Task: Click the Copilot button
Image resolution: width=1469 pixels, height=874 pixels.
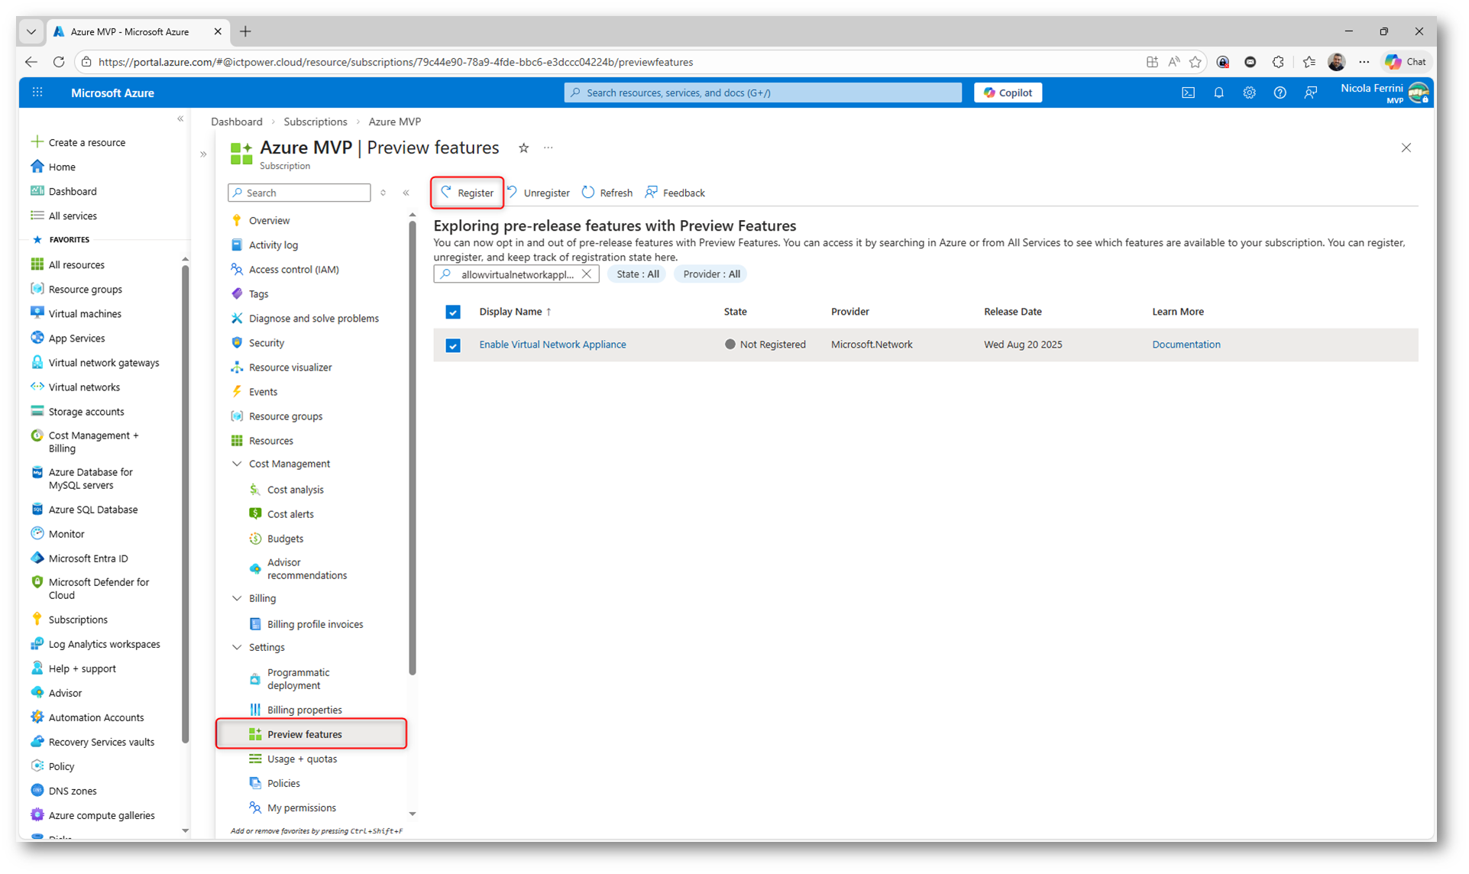Action: (1008, 92)
